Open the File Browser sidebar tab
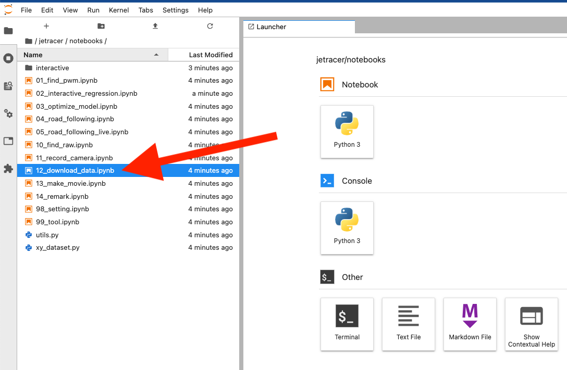Screen dimensions: 567x370 pyautogui.click(x=8, y=31)
